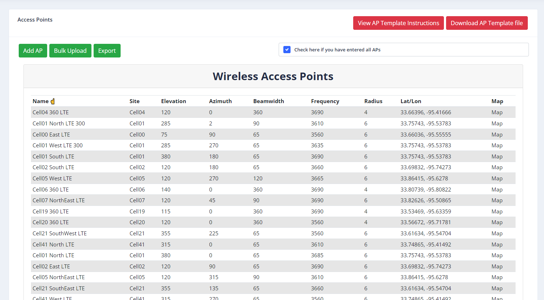544x300 pixels.
Task: Click the Frequency column header
Action: tap(325, 101)
